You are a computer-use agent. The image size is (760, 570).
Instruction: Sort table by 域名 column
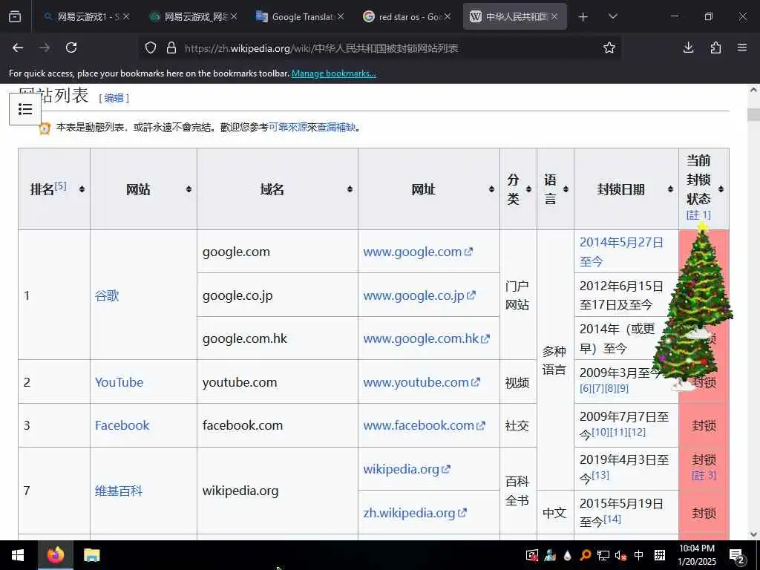[x=350, y=189]
